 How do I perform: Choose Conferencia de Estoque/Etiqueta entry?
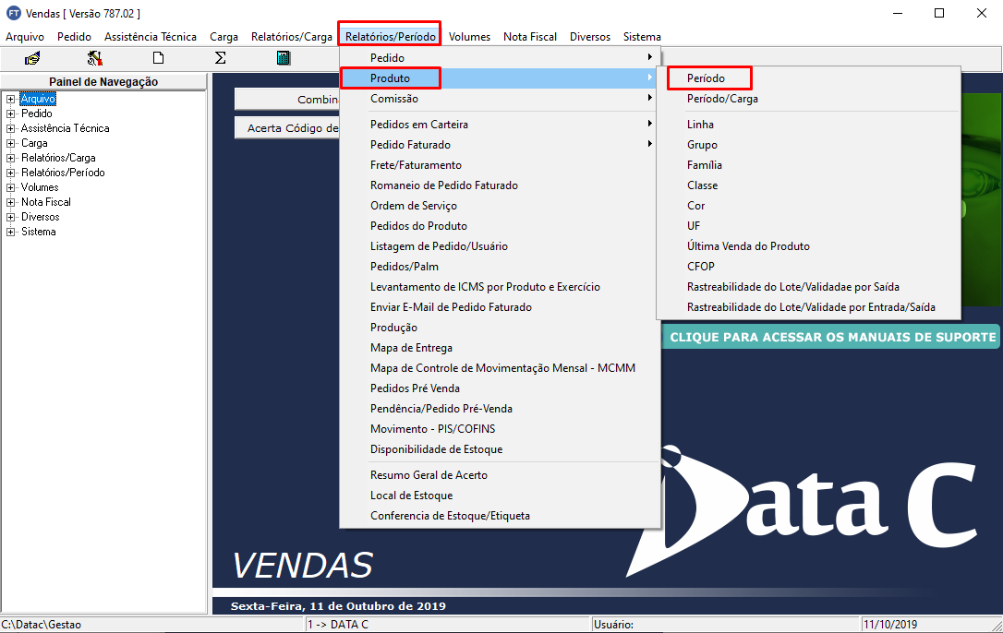click(x=499, y=516)
